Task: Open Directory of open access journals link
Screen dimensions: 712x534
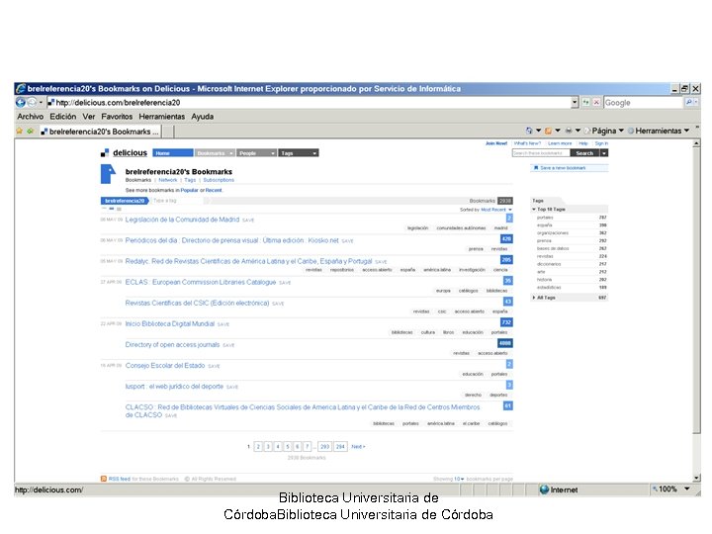Action: point(172,345)
